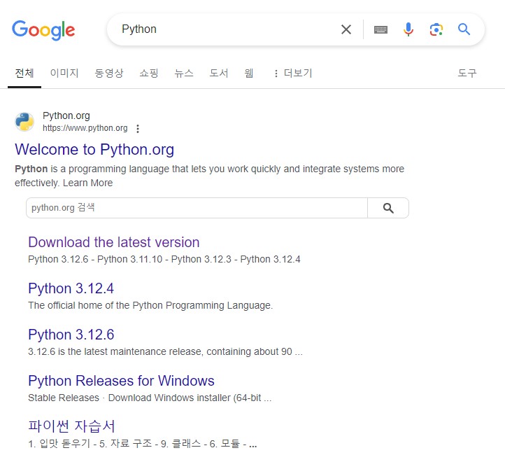Switch to the 동영상 tab
This screenshot has height=462, width=505.
[x=109, y=73]
